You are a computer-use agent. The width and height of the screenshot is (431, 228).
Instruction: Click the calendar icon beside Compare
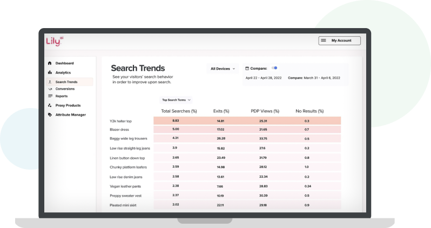(x=247, y=69)
